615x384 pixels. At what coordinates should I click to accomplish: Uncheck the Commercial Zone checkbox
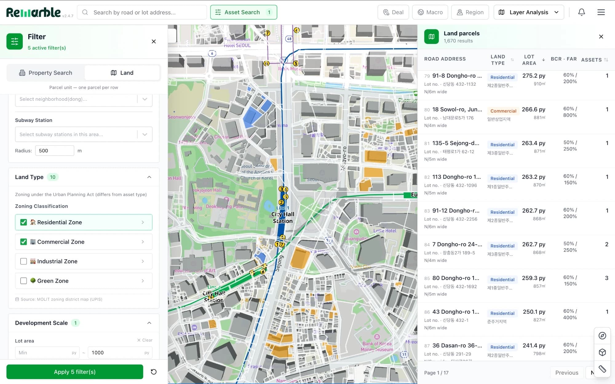coord(23,242)
